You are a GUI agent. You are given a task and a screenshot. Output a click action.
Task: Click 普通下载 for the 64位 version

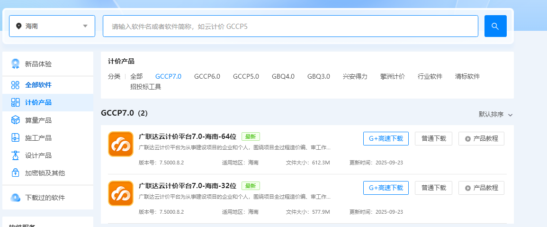(434, 139)
